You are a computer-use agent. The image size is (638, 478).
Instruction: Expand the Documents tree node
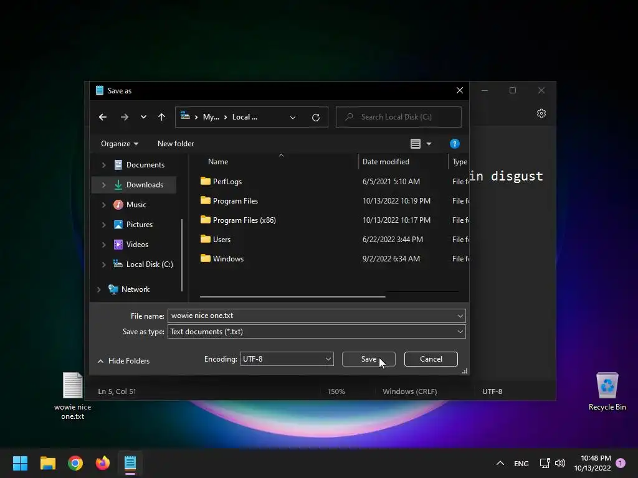point(103,164)
